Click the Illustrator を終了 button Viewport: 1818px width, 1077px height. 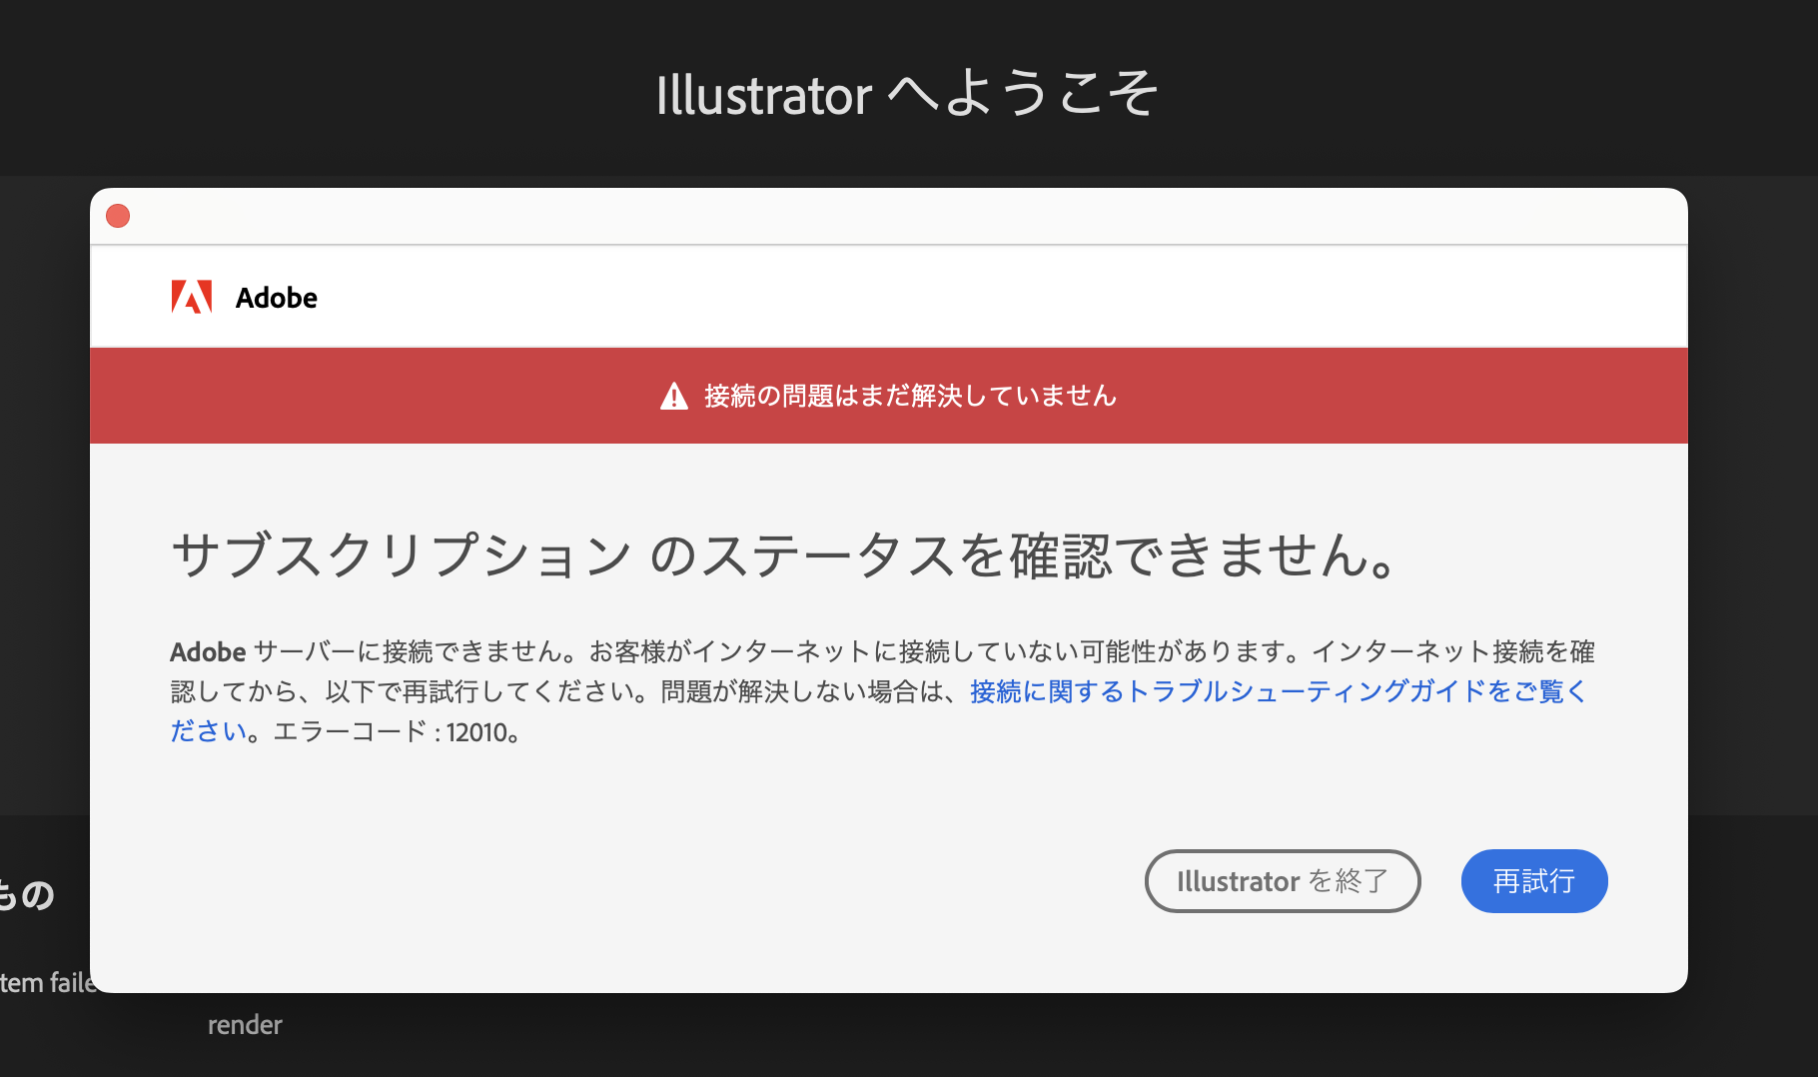pyautogui.click(x=1283, y=880)
